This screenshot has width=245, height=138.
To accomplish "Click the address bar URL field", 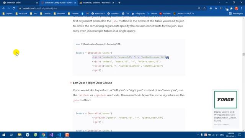I will pos(108,8).
